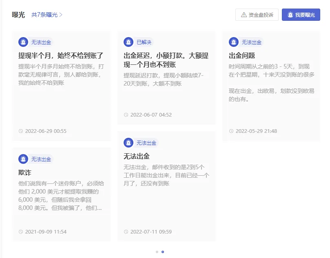
Task: Click the 已解决 status tag
Action: click(x=144, y=42)
